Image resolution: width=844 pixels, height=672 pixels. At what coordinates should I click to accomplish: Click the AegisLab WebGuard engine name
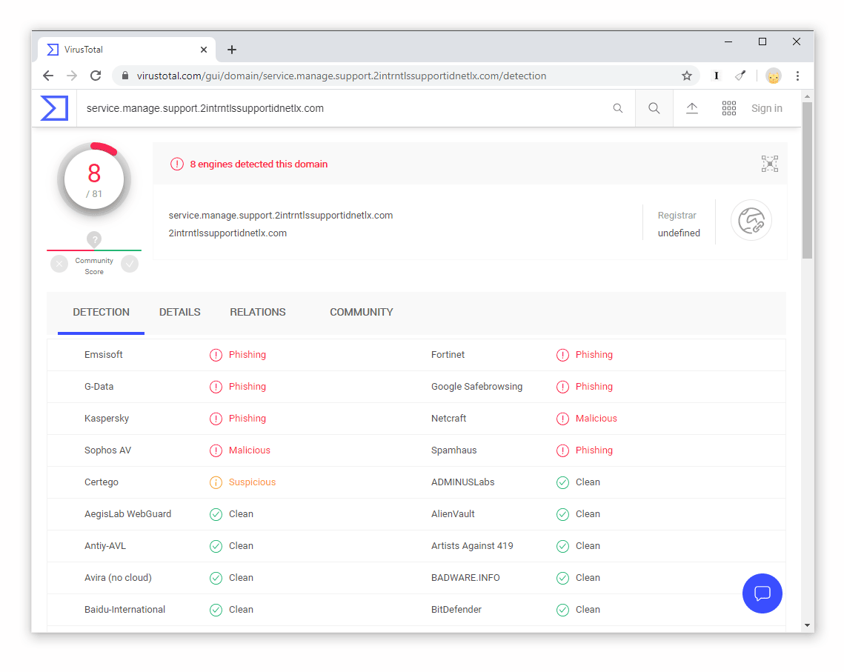point(127,514)
